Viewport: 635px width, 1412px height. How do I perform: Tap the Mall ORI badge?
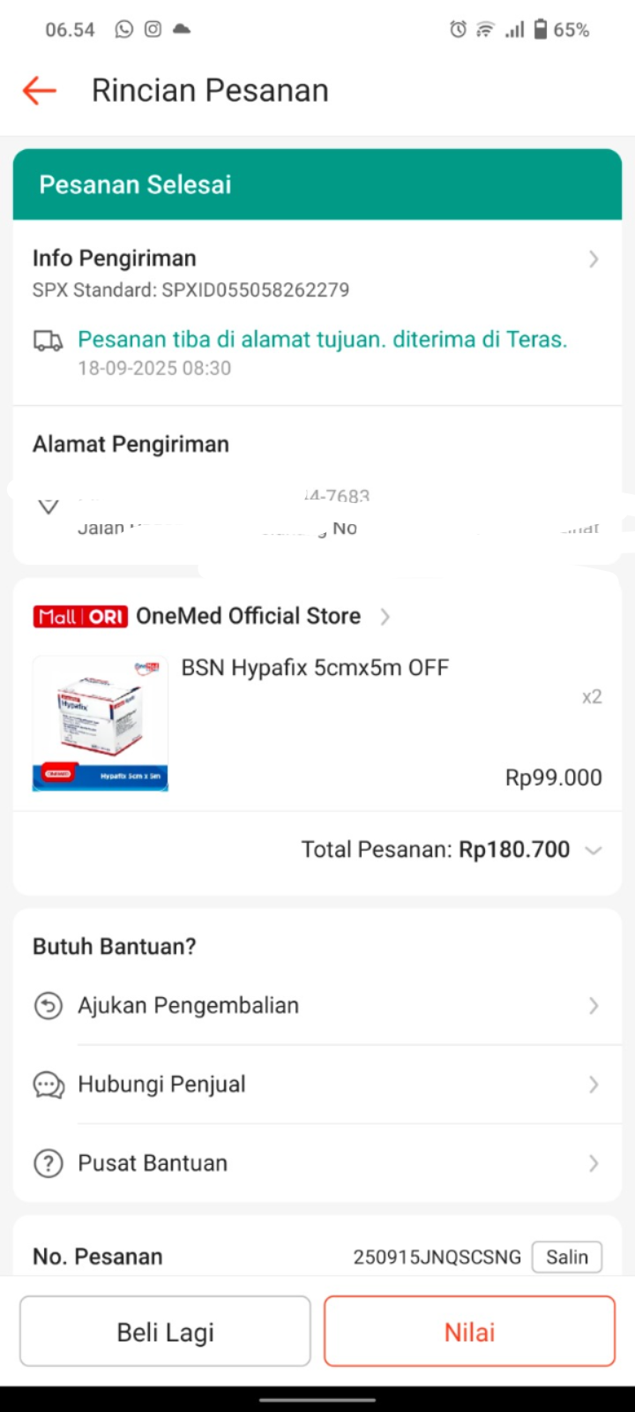80,617
